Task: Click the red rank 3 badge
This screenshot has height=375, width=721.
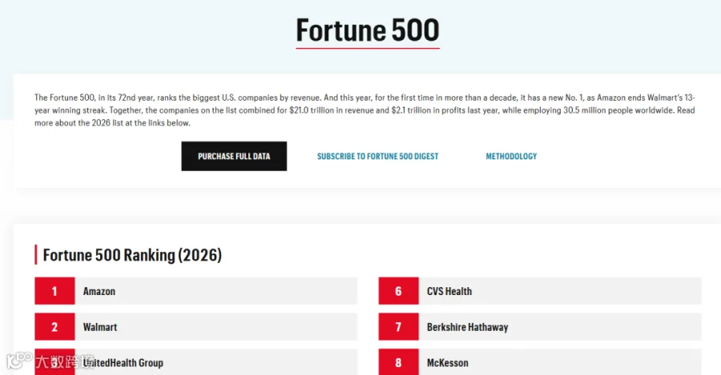Action: click(54, 362)
